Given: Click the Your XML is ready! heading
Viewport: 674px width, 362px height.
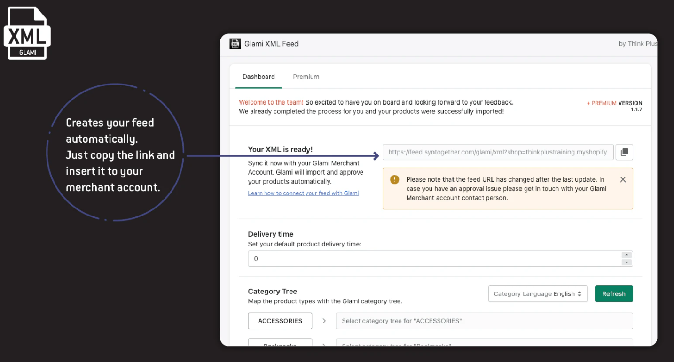Looking at the screenshot, I should tap(280, 149).
